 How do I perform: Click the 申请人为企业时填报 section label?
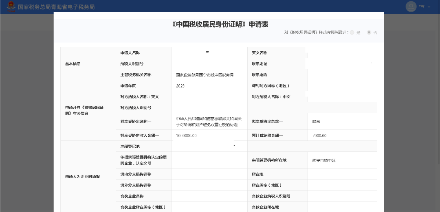[x=83, y=177]
